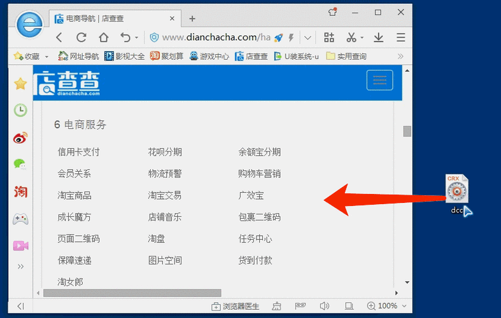The height and width of the screenshot is (318, 501).
Task: Mute the page with speaker icon
Action: 324,306
